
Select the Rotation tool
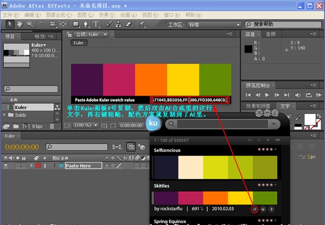(43, 24)
